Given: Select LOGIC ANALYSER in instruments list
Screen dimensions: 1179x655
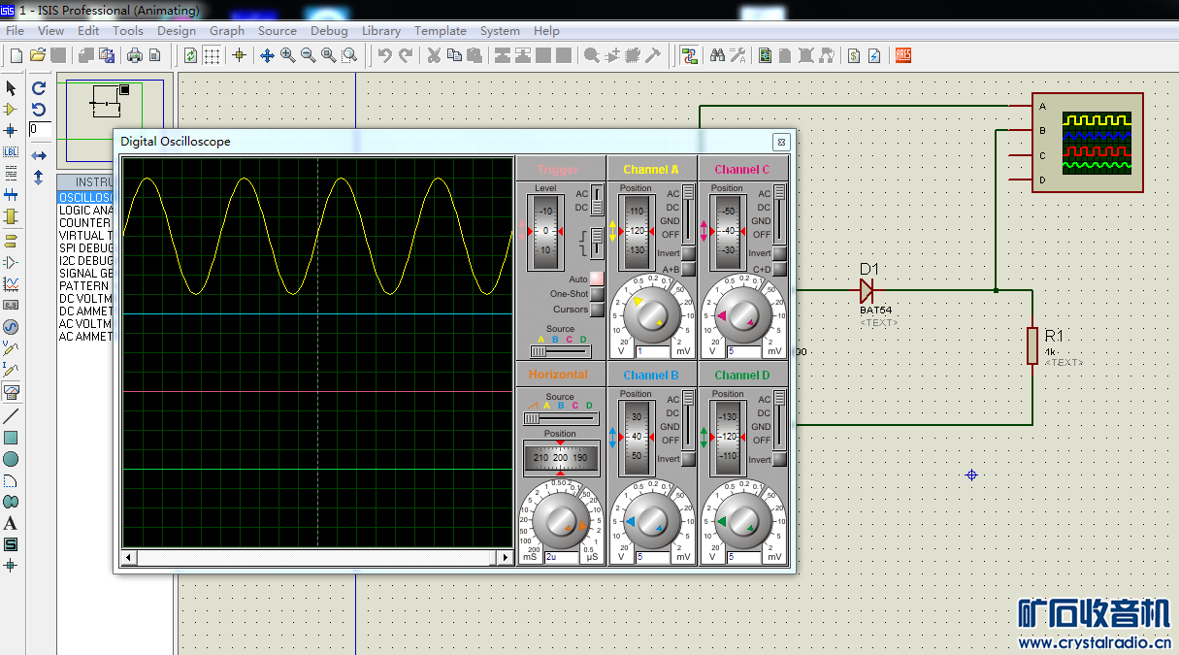Looking at the screenshot, I should pos(85,211).
